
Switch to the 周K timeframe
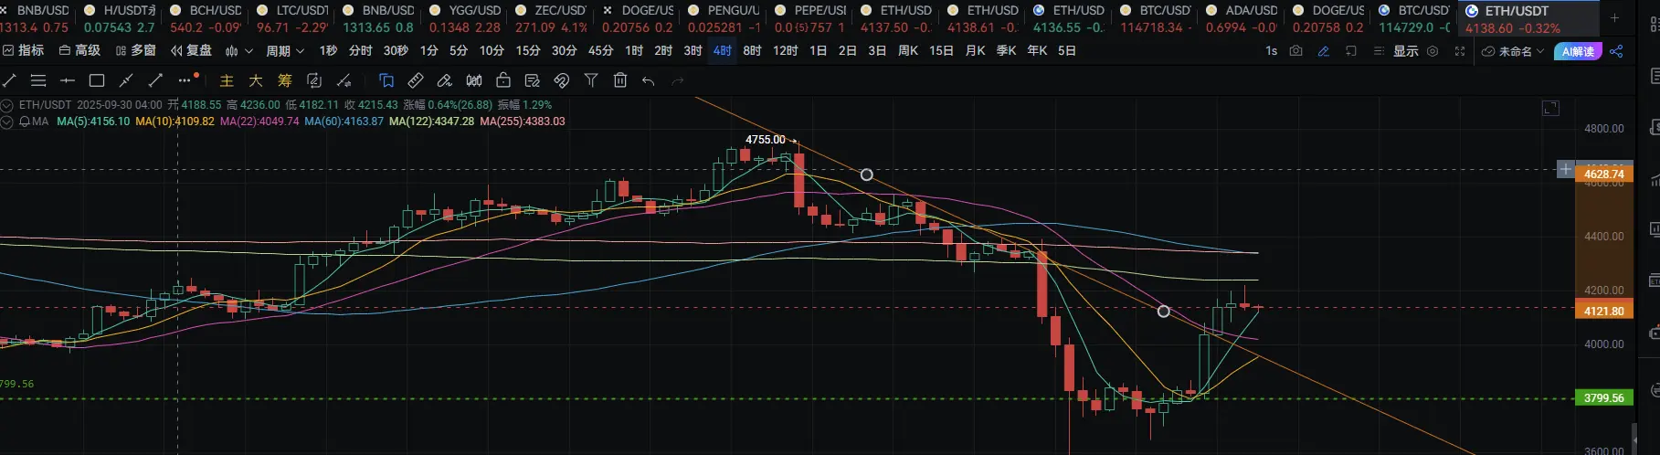pos(908,50)
